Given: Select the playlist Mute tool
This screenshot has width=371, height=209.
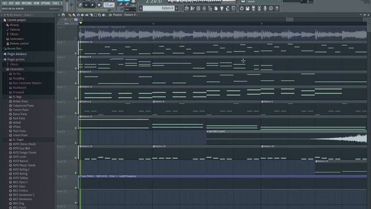Looking at the screenshot, I should [82, 15].
